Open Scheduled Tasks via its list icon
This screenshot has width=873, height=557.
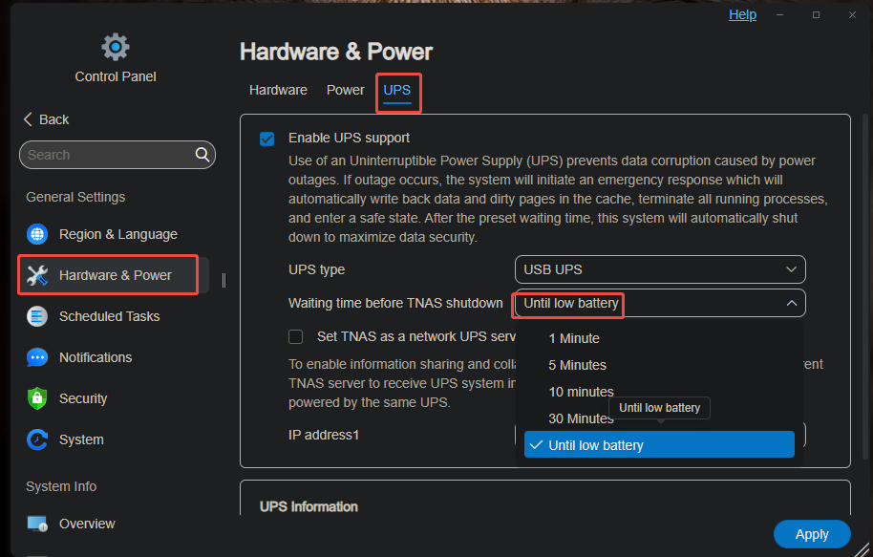37,316
